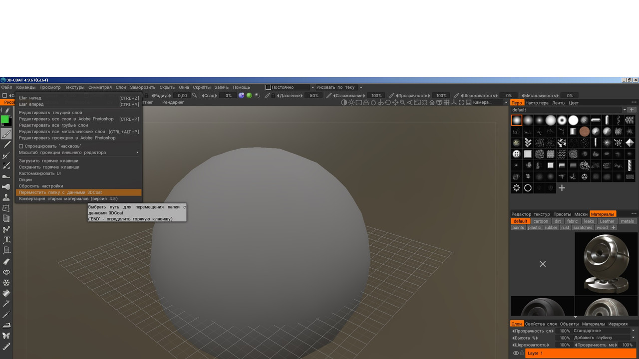Open the 'Стандартное' blend mode dropdown
The width and height of the screenshot is (639, 359).
605,331
